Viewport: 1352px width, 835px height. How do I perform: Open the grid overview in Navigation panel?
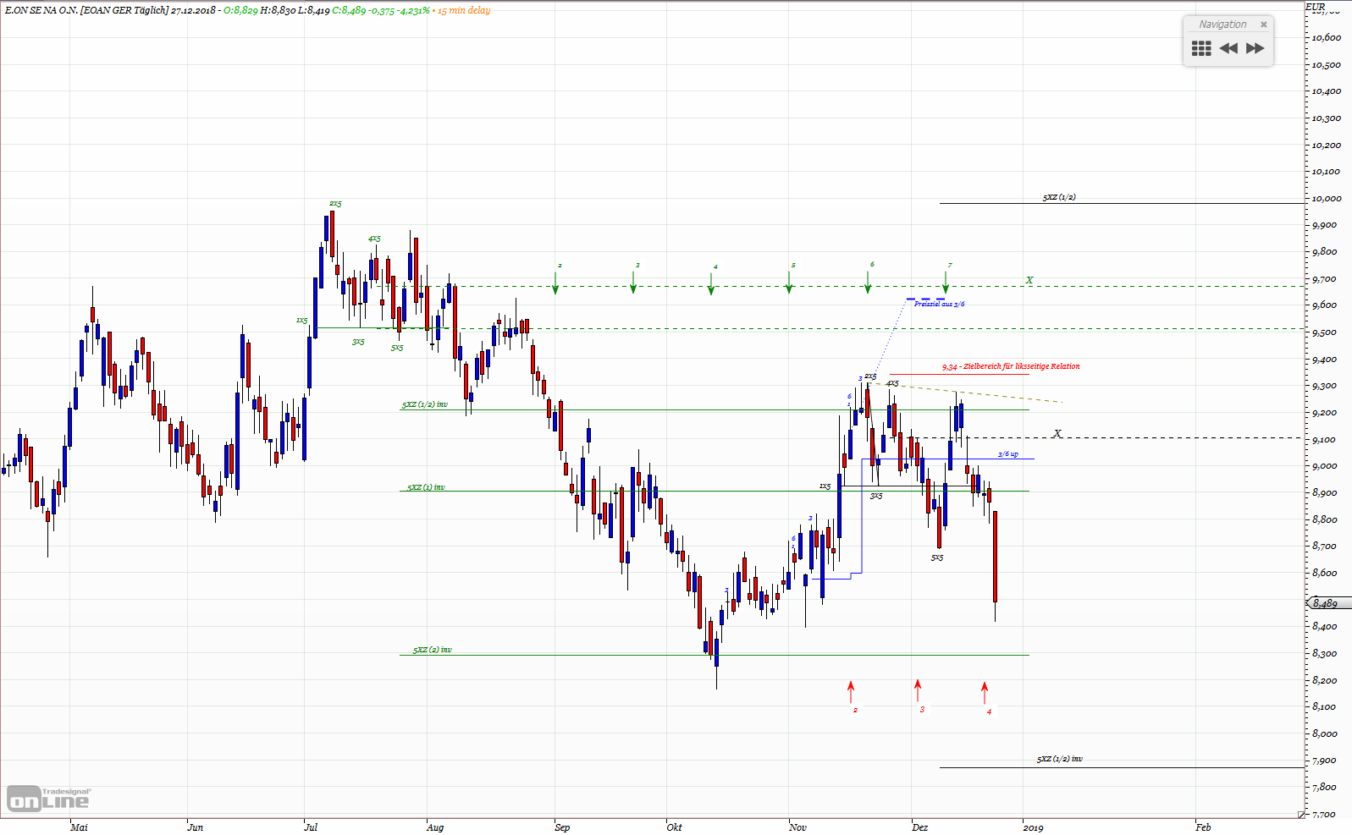pyautogui.click(x=1201, y=48)
